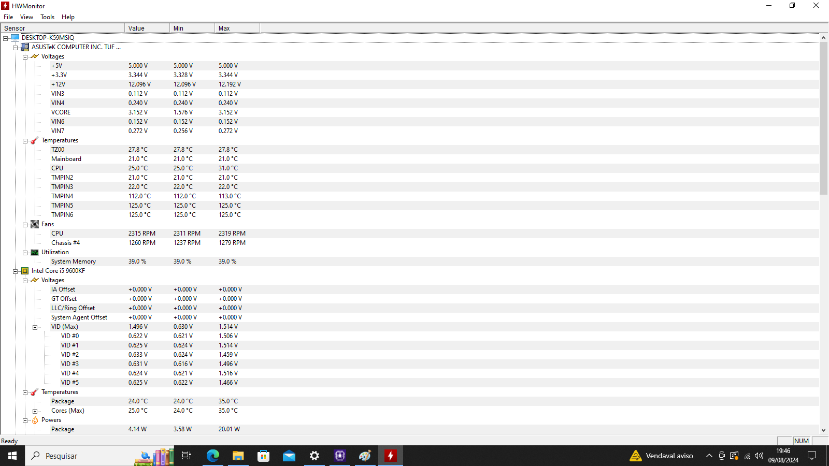Screen dimensions: 829x466
Task: Select the TMPIN4 temperature row
Action: coord(409,196)
